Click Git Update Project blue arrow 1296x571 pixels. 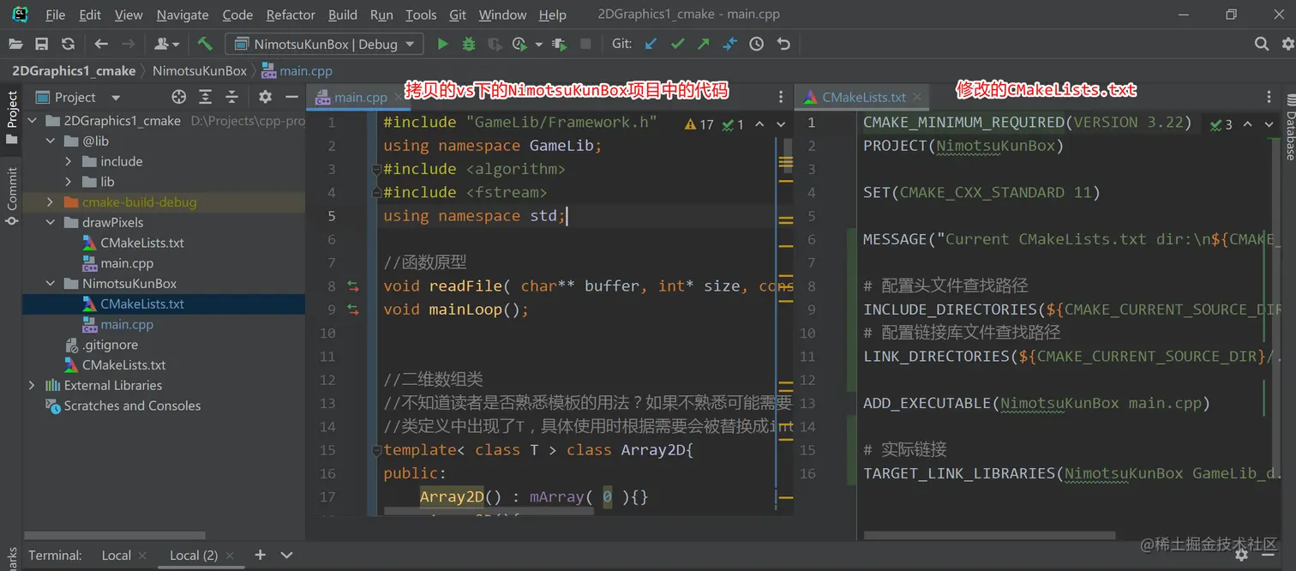[651, 44]
